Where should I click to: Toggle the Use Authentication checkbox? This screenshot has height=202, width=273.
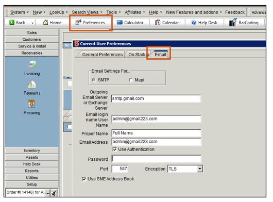tap(114, 149)
